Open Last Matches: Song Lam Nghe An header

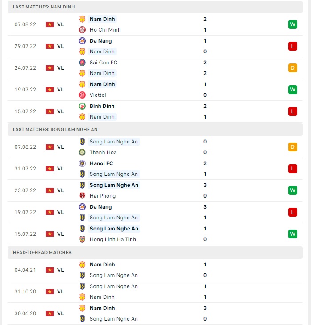click(155, 130)
